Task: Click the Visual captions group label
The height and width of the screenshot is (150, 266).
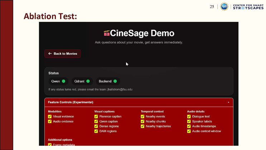Action: coord(104,111)
